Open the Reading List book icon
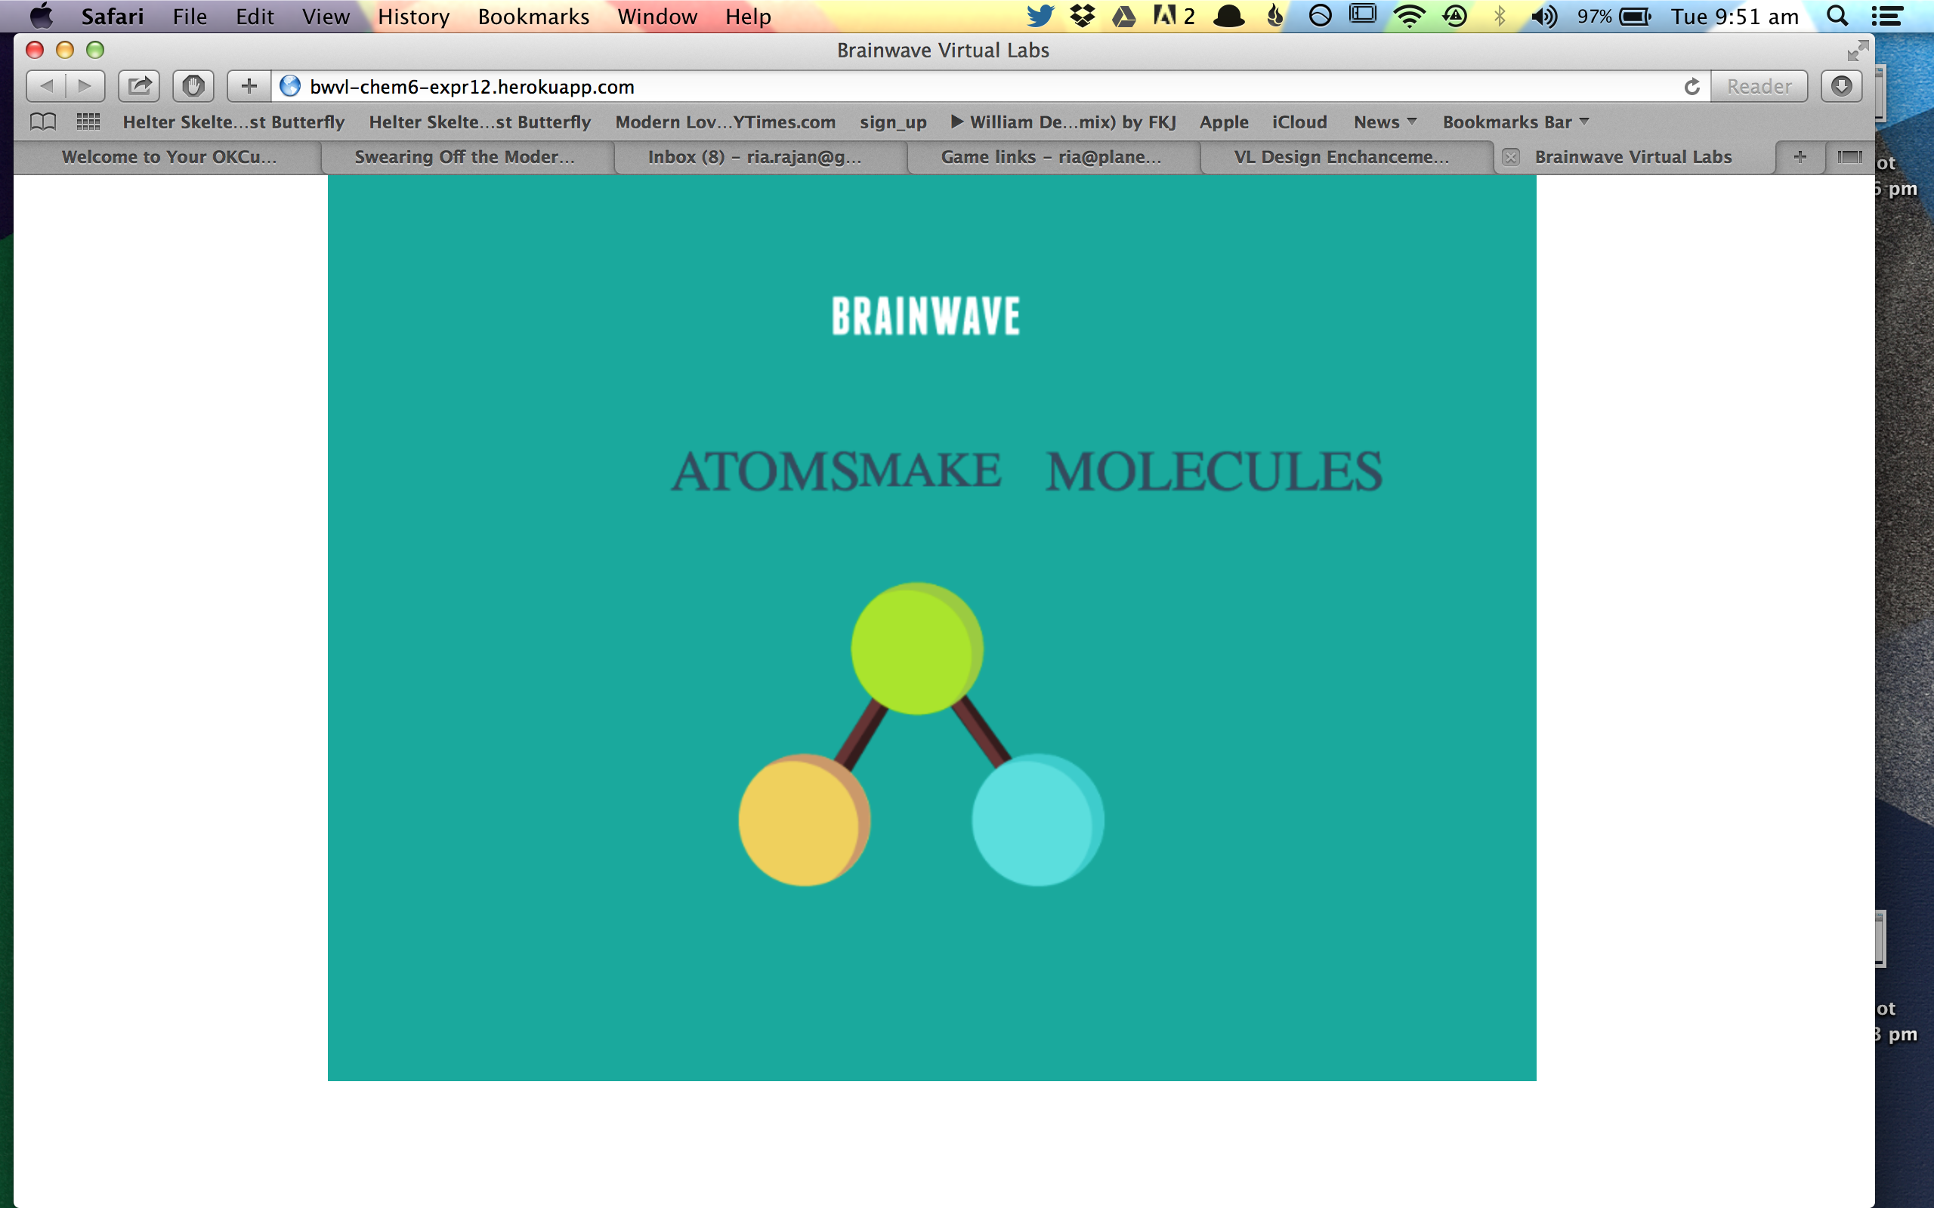 43,122
